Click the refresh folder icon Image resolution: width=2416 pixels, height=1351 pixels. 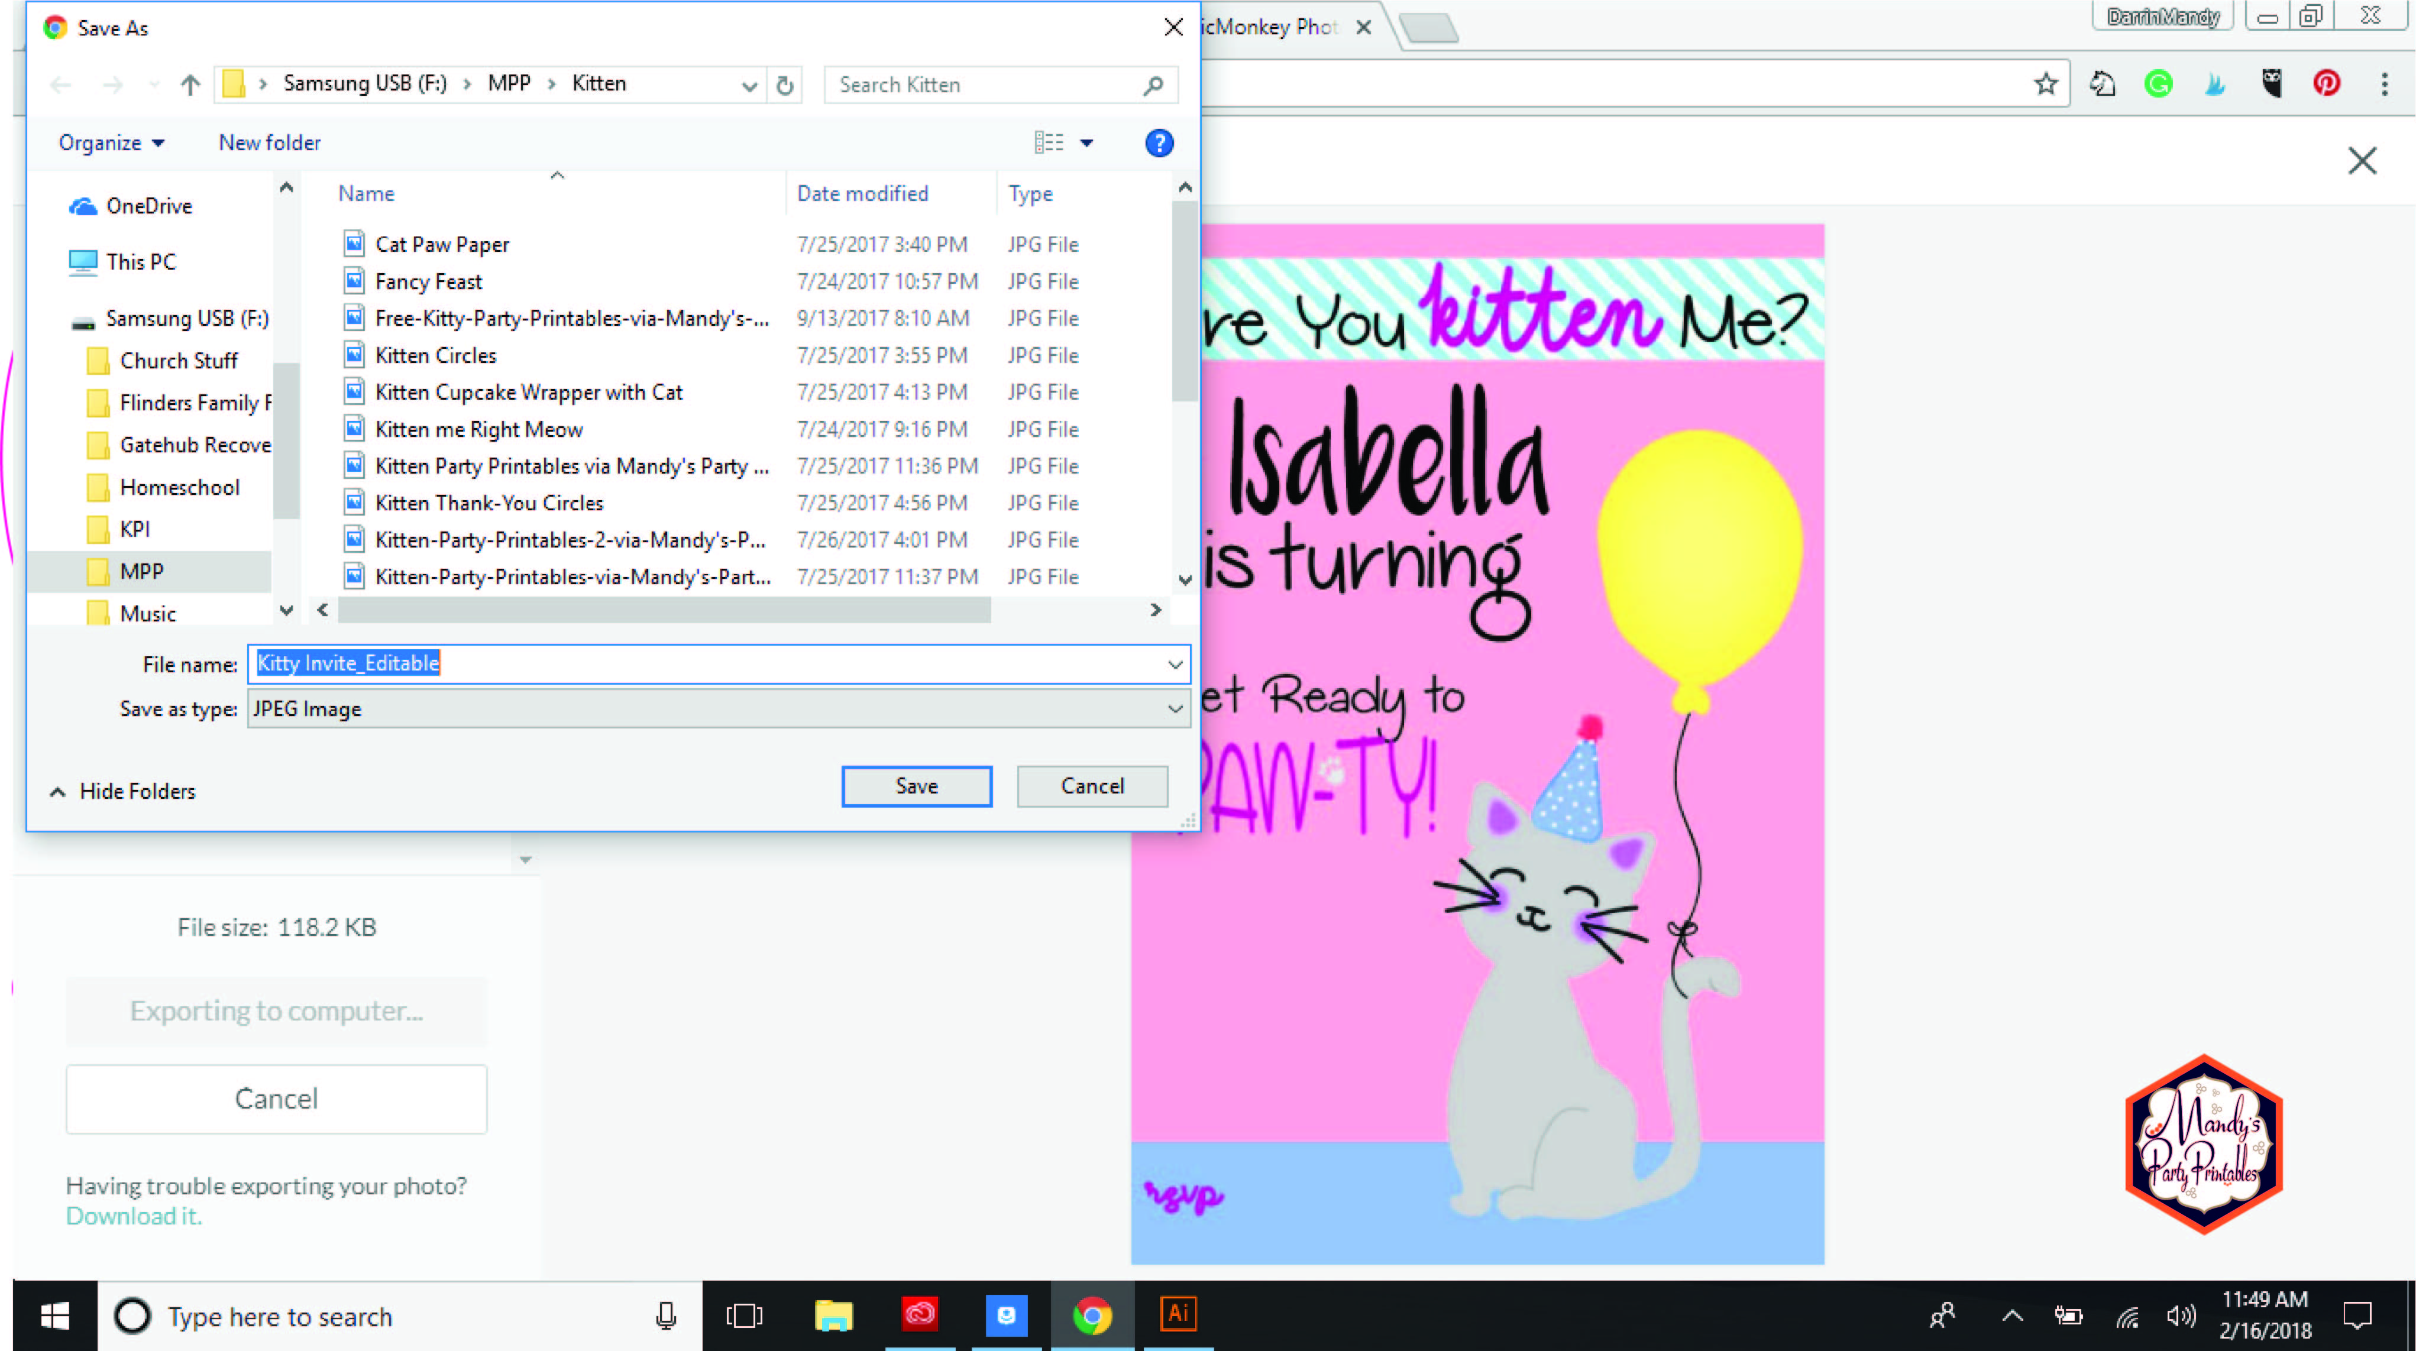pos(785,85)
